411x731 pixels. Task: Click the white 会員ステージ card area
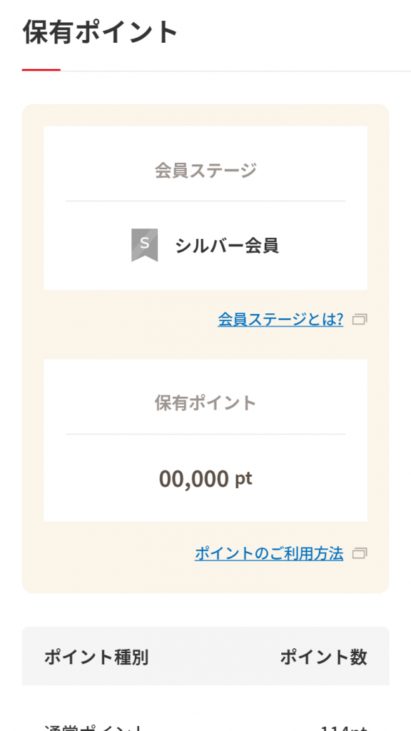(x=205, y=208)
